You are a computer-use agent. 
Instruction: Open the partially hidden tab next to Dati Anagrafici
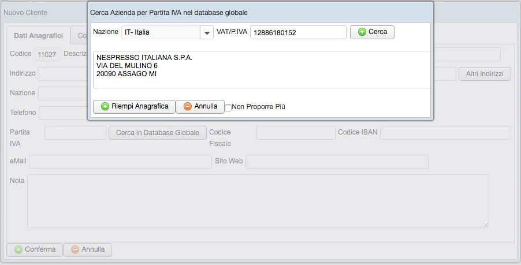[80, 36]
